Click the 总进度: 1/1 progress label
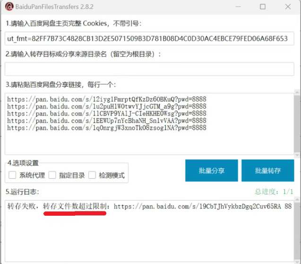The height and width of the screenshot is (264, 301). click(274, 192)
